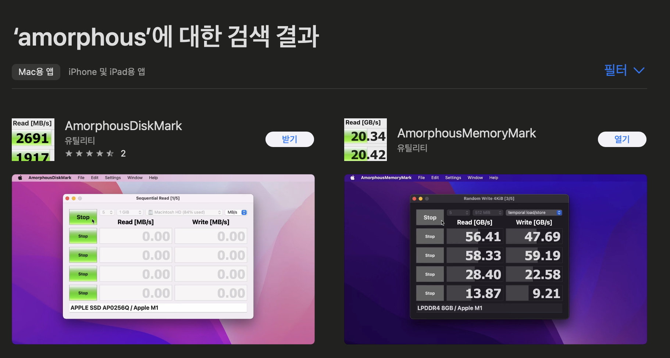Click the test count stepper in DiskMark screenshot
The image size is (670, 358).
tap(107, 212)
